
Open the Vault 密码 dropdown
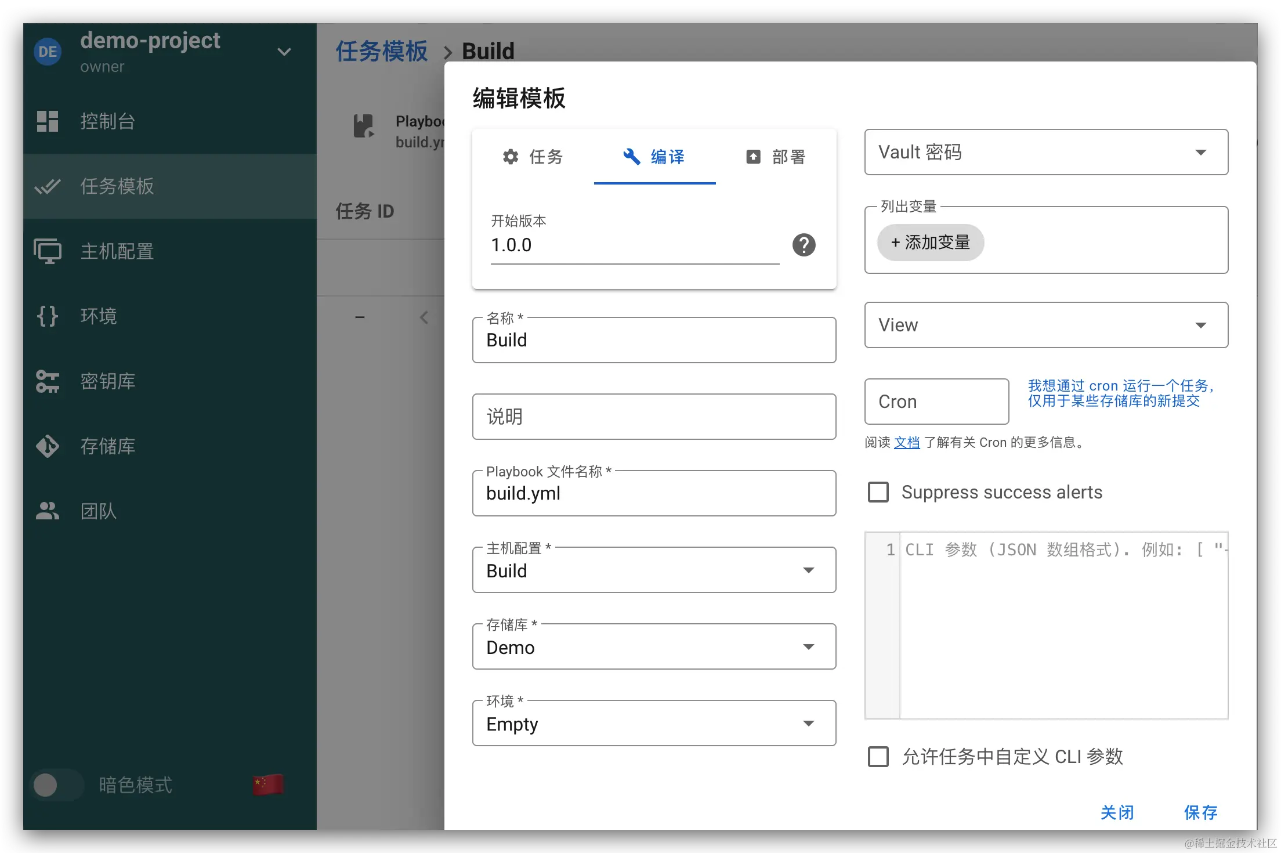(x=1045, y=152)
